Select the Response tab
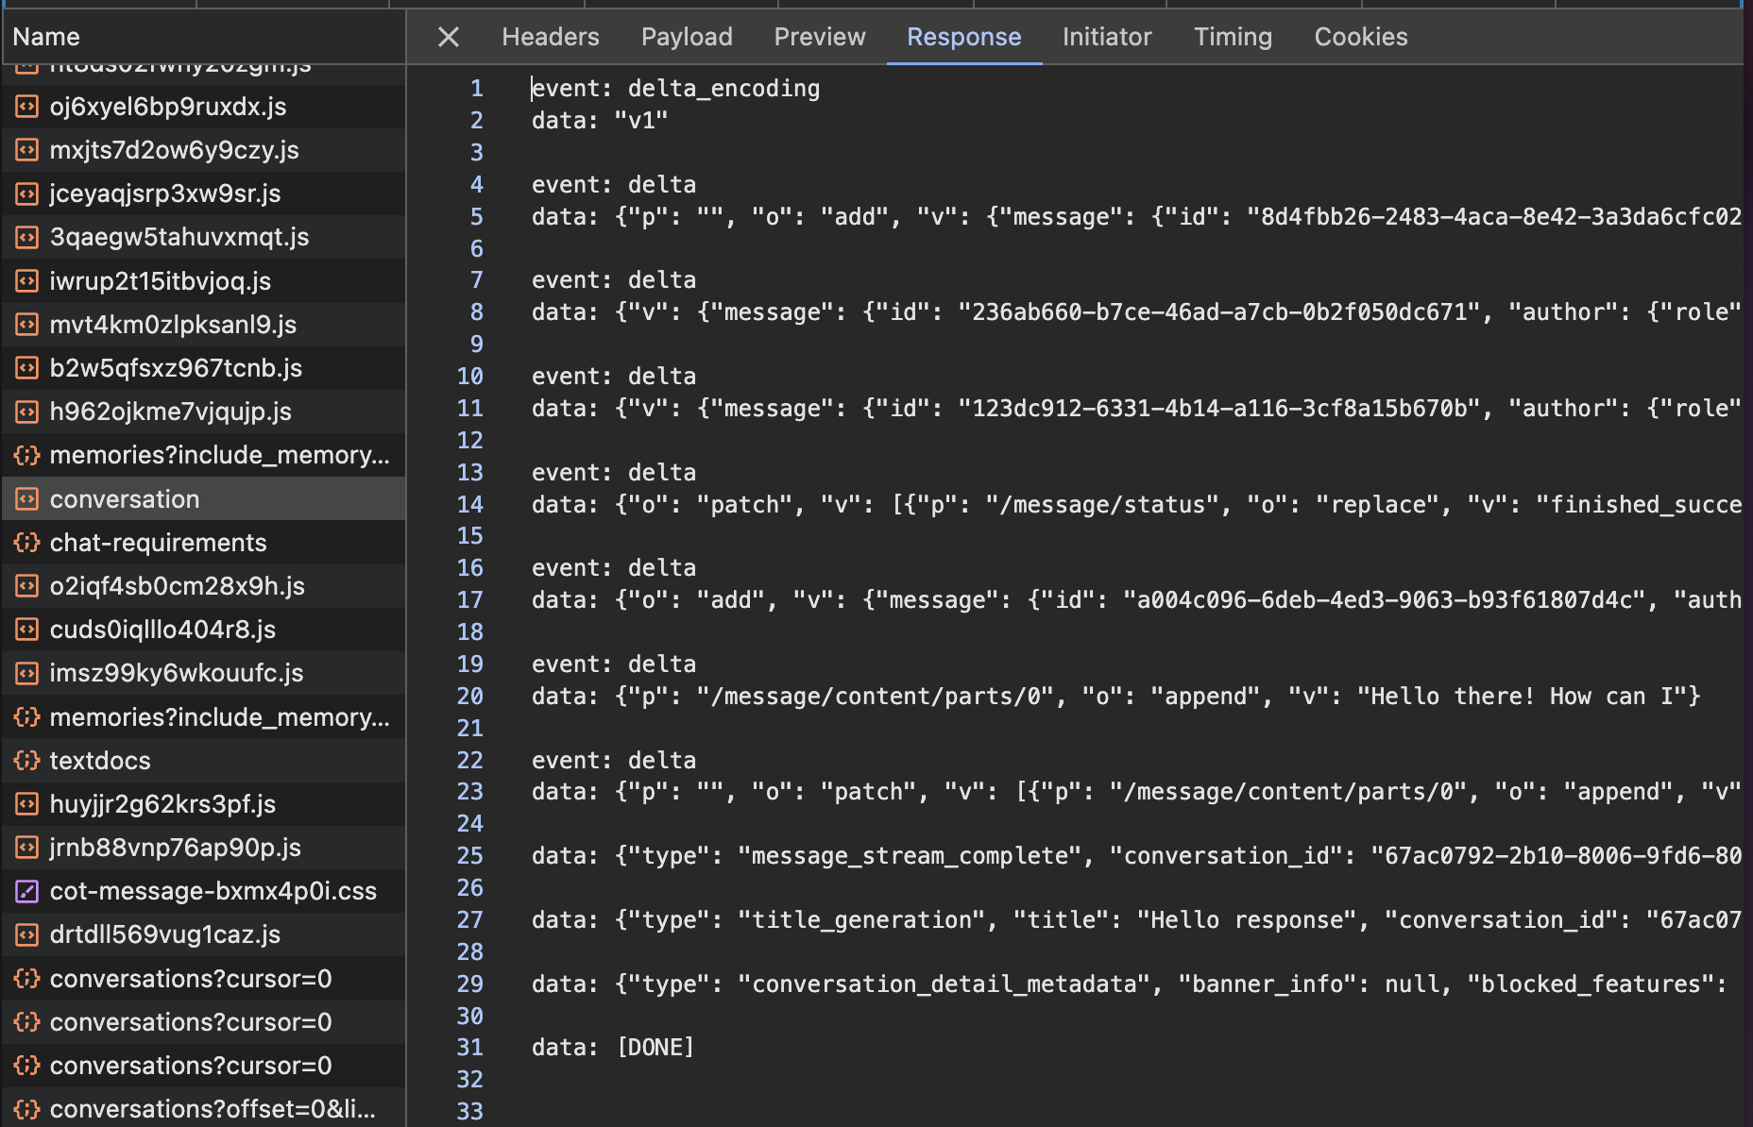Viewport: 1753px width, 1127px height. (x=964, y=37)
